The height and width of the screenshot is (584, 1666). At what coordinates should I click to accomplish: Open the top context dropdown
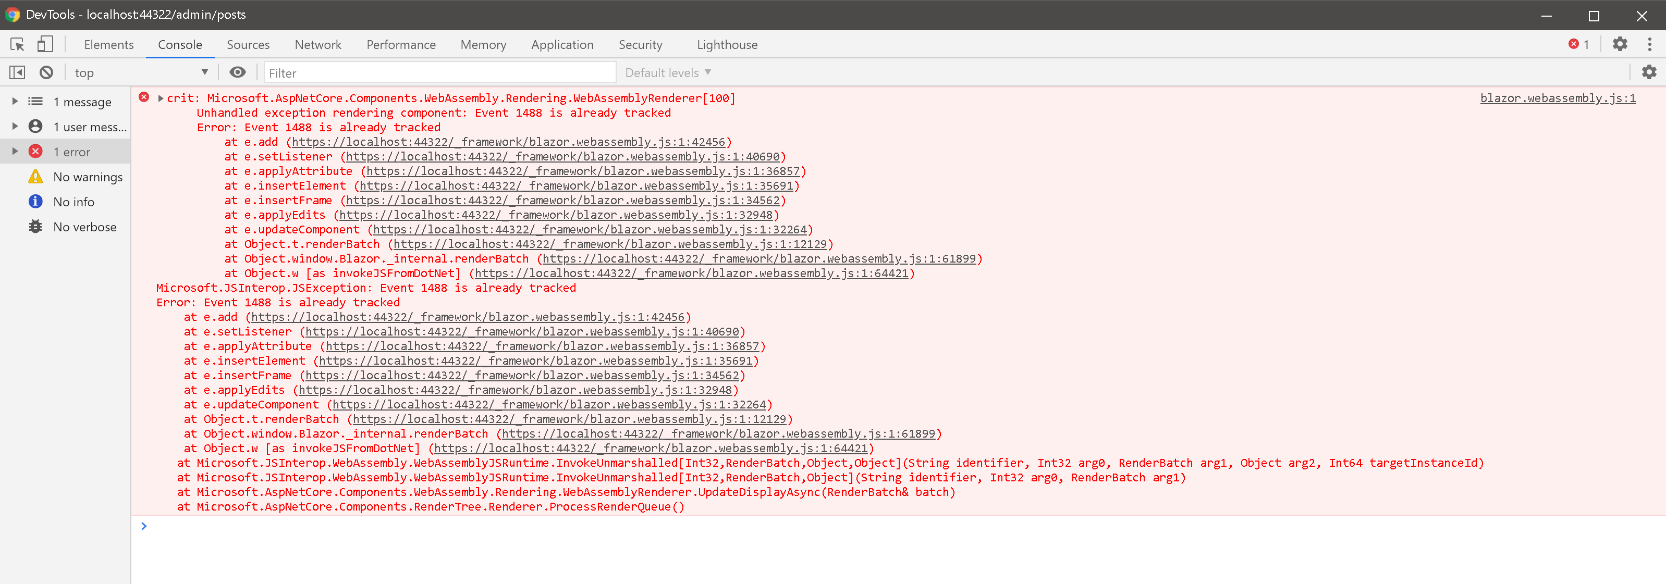coord(140,72)
